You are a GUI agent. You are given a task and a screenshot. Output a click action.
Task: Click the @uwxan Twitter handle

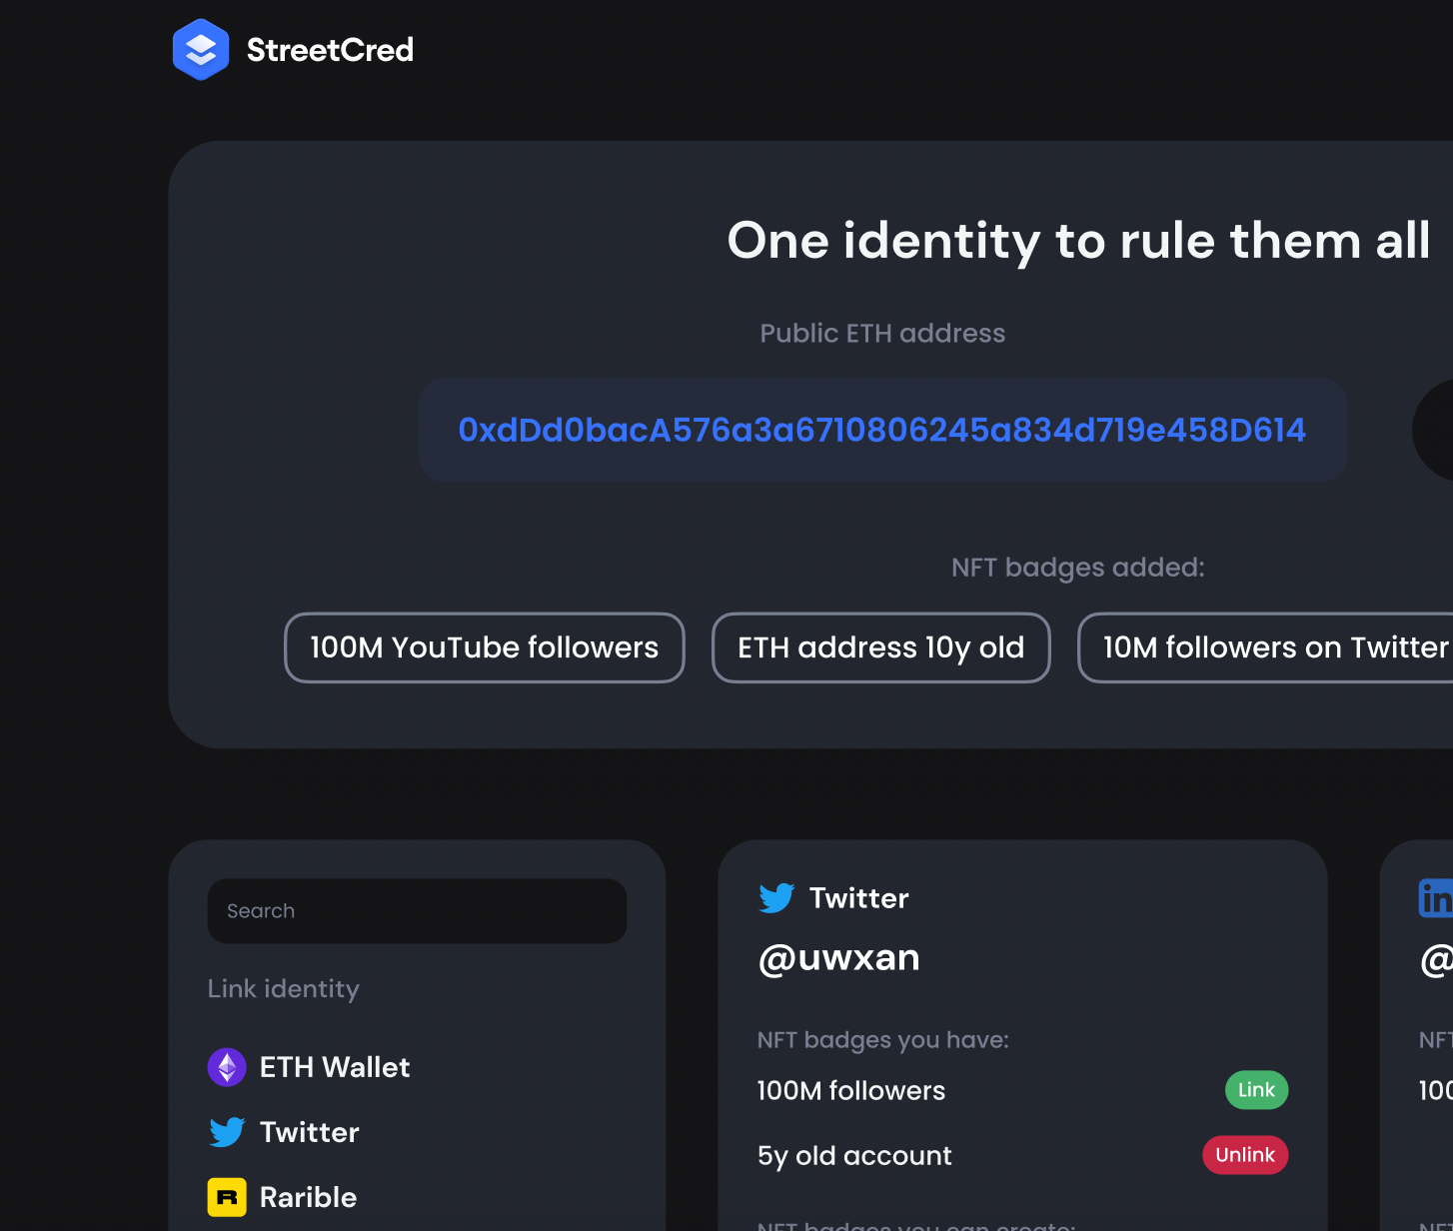[838, 958]
